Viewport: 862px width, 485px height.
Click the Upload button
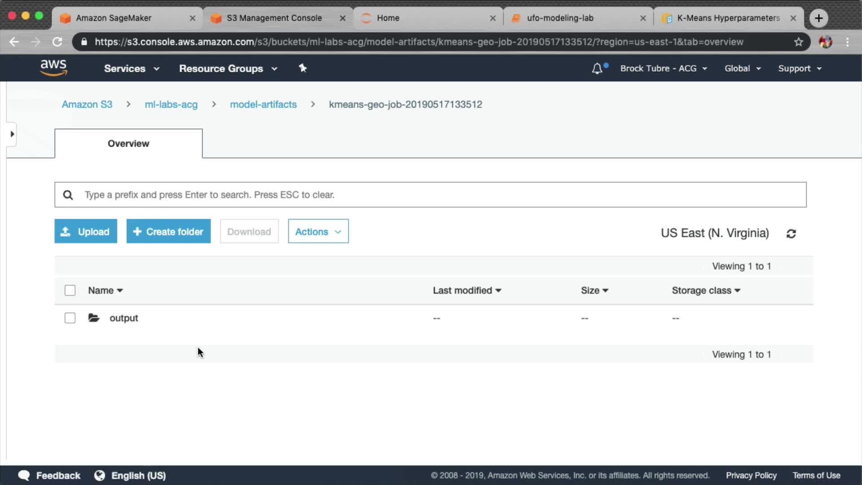point(86,231)
